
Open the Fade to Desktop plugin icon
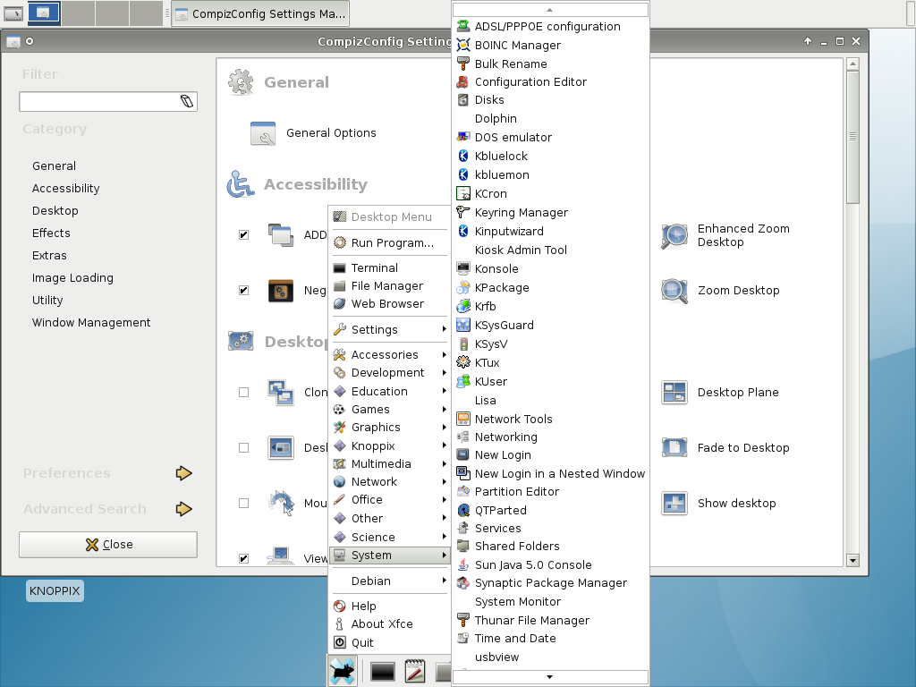pos(674,447)
